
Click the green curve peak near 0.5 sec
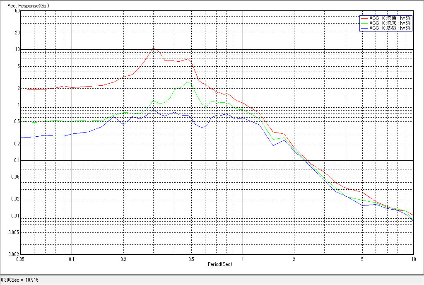189,82
